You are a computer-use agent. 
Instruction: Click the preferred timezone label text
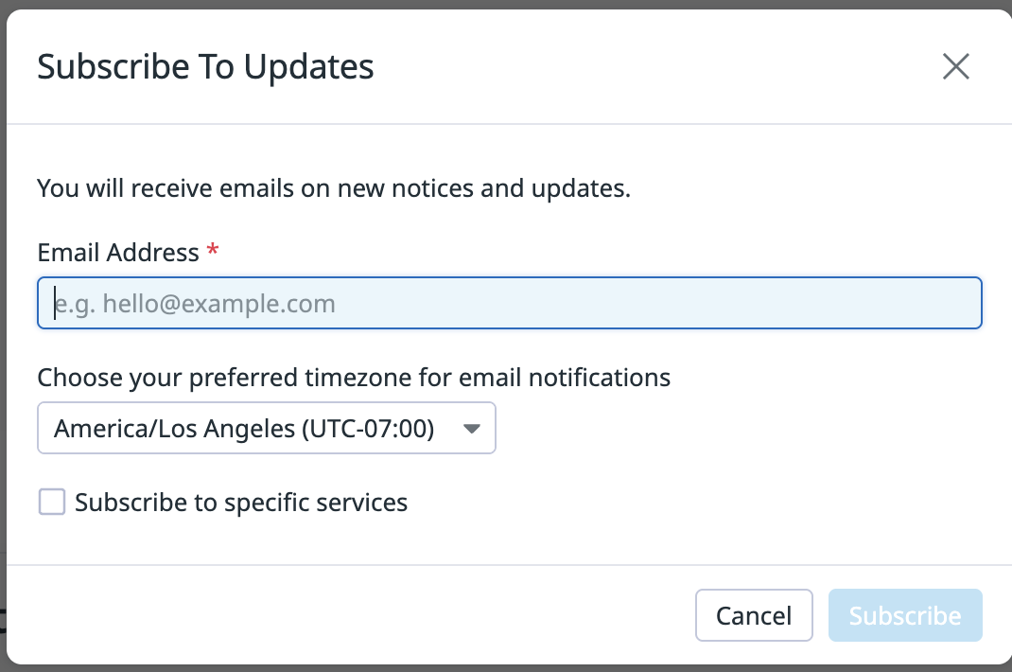[x=354, y=378]
